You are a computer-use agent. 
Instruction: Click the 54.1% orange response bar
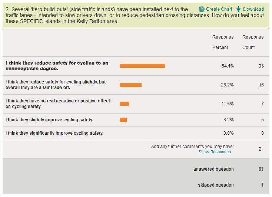point(142,66)
